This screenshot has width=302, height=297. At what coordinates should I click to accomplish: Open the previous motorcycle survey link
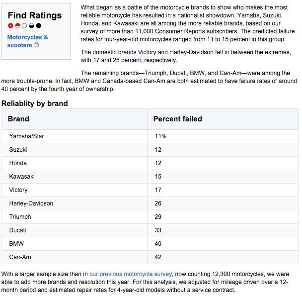point(131,274)
